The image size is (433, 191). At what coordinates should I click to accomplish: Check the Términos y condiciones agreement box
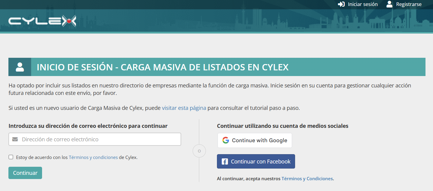point(11,157)
